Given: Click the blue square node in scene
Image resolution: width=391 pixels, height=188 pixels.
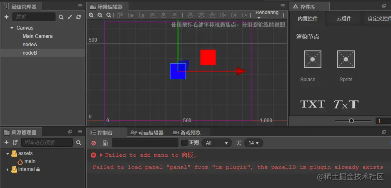Looking at the screenshot, I should click(x=178, y=71).
